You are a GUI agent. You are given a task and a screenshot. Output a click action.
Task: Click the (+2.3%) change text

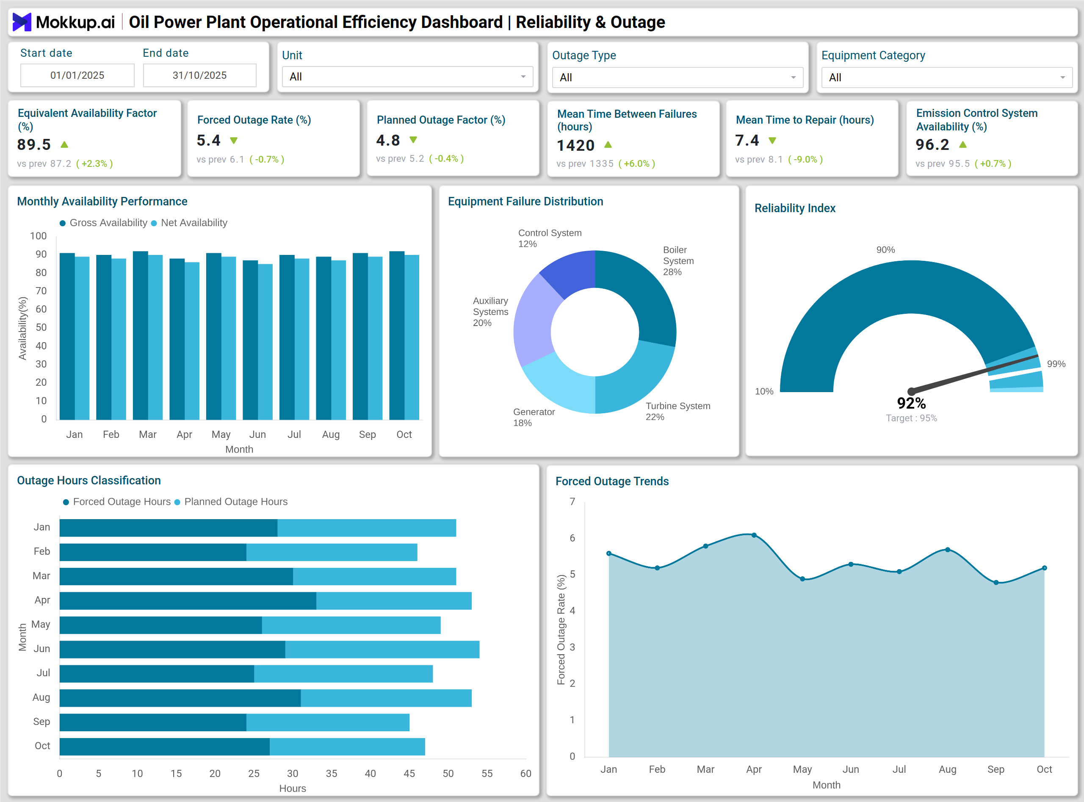[x=95, y=163]
